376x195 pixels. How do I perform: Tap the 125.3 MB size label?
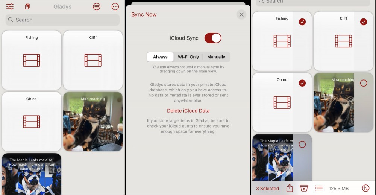(x=339, y=189)
